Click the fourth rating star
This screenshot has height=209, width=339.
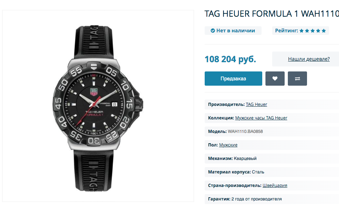pos(318,31)
